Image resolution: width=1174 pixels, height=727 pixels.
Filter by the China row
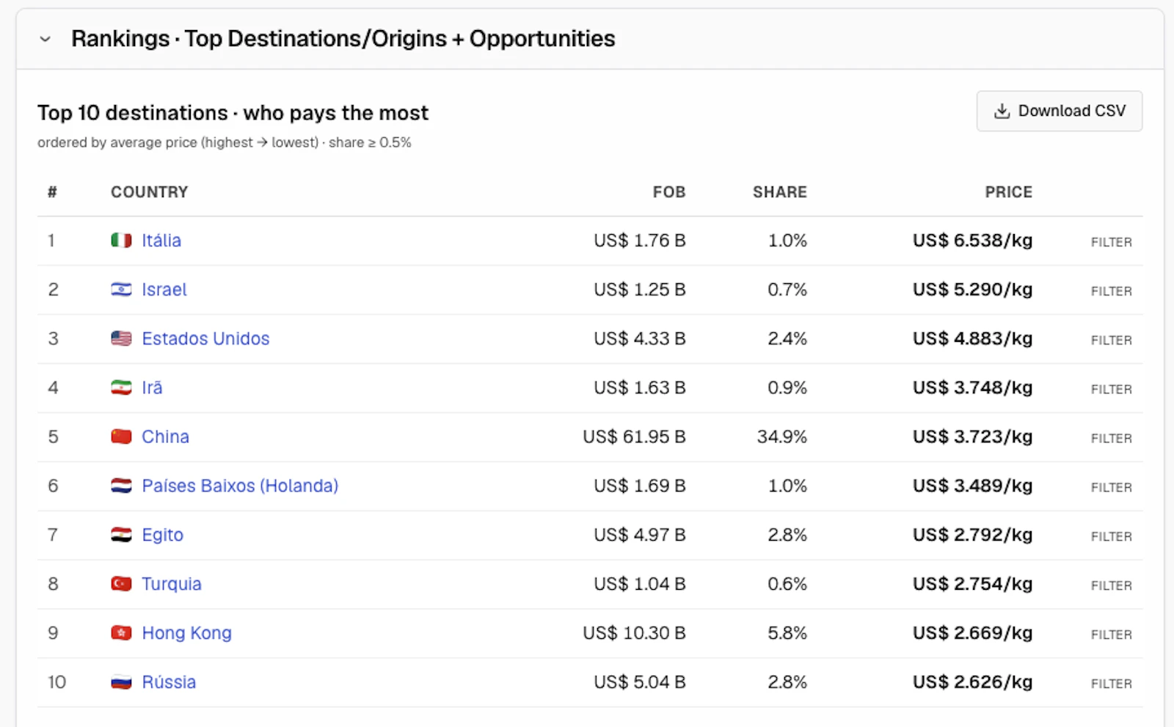[x=1111, y=439]
